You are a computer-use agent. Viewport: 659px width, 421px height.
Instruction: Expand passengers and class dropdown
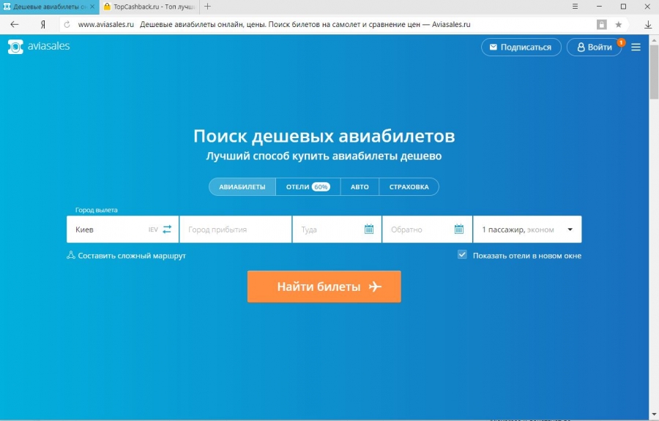(570, 229)
